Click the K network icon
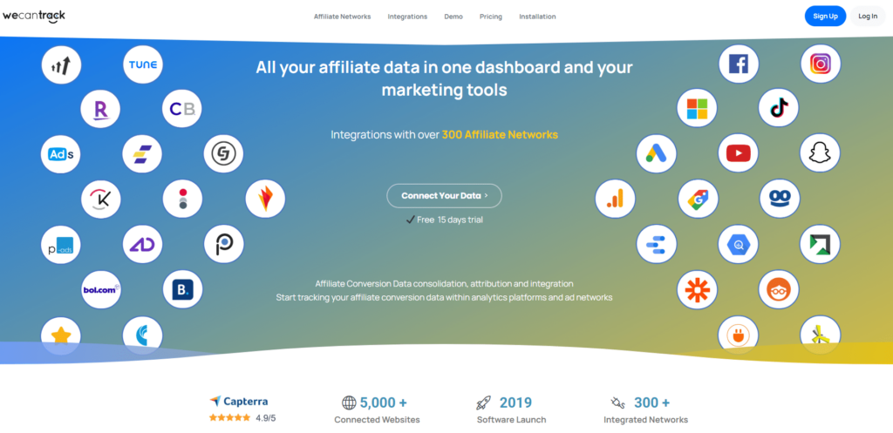This screenshot has width=893, height=433. tap(101, 200)
